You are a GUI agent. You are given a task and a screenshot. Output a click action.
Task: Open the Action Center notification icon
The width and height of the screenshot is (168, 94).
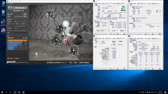coord(165,92)
